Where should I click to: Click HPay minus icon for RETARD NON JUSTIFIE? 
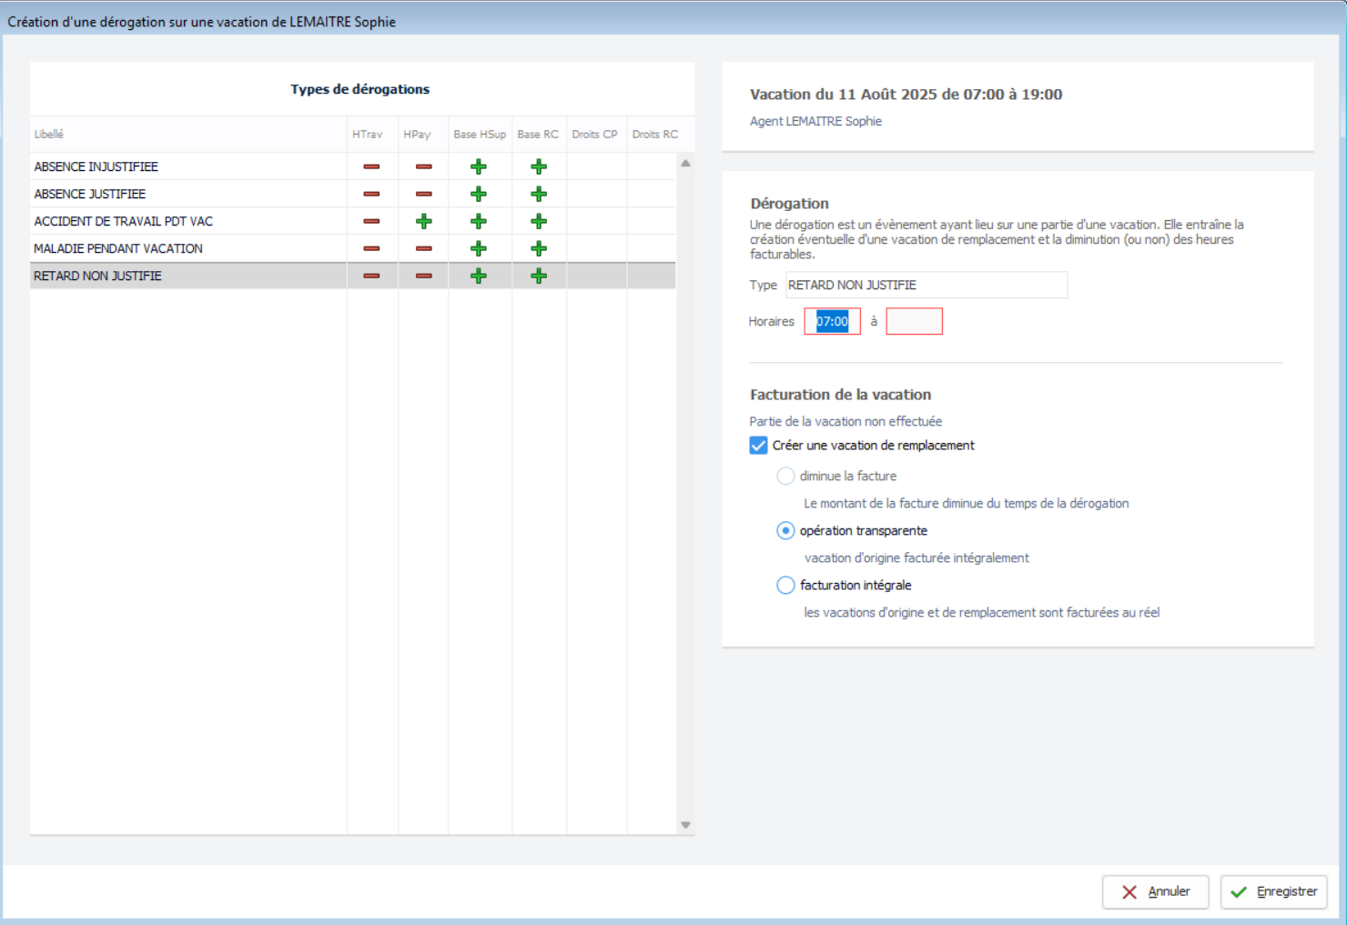[x=423, y=276]
